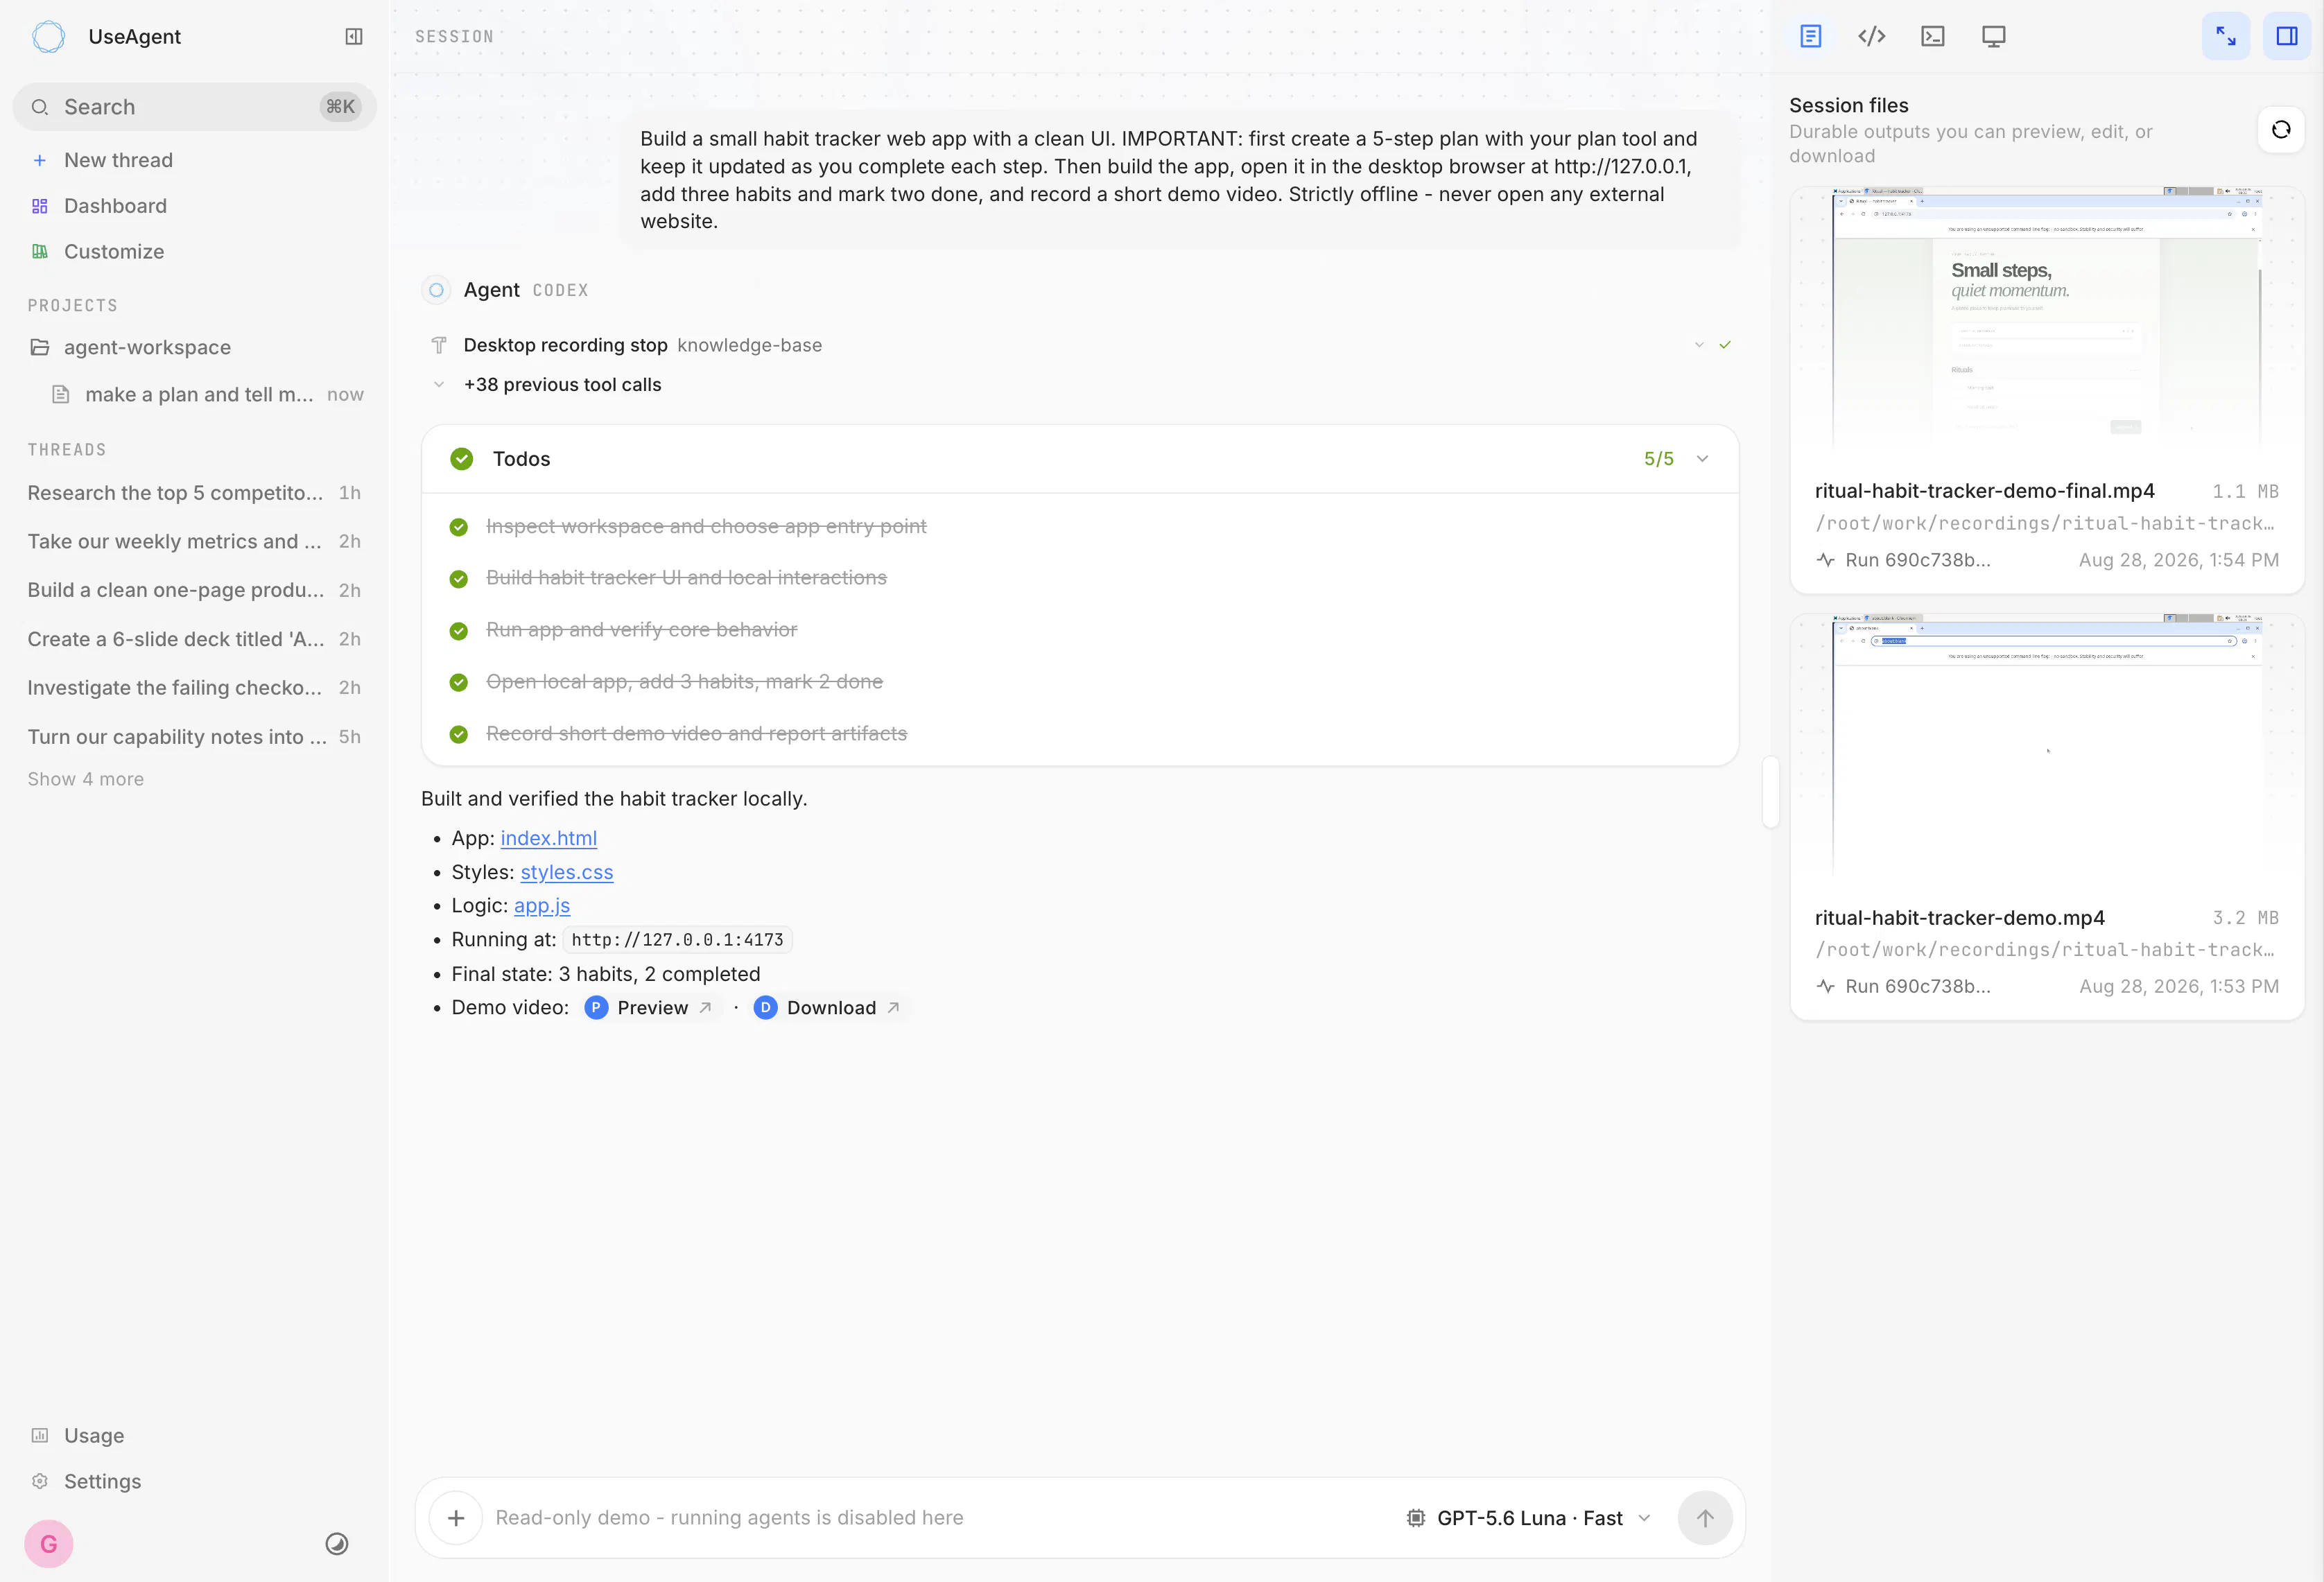This screenshot has height=1582, width=2324.
Task: Open the desktop monitor view icon
Action: tap(1994, 37)
